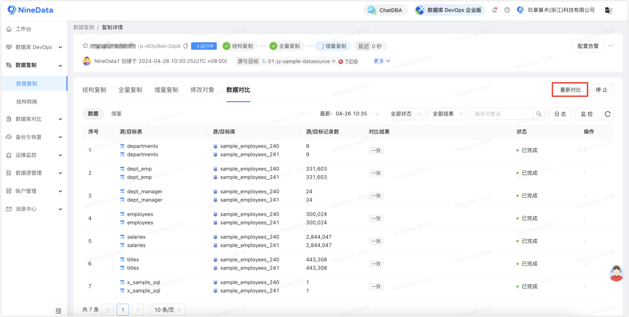Viewport: 629px width, 317px height.
Task: Click the language translate icon
Action: (609, 10)
